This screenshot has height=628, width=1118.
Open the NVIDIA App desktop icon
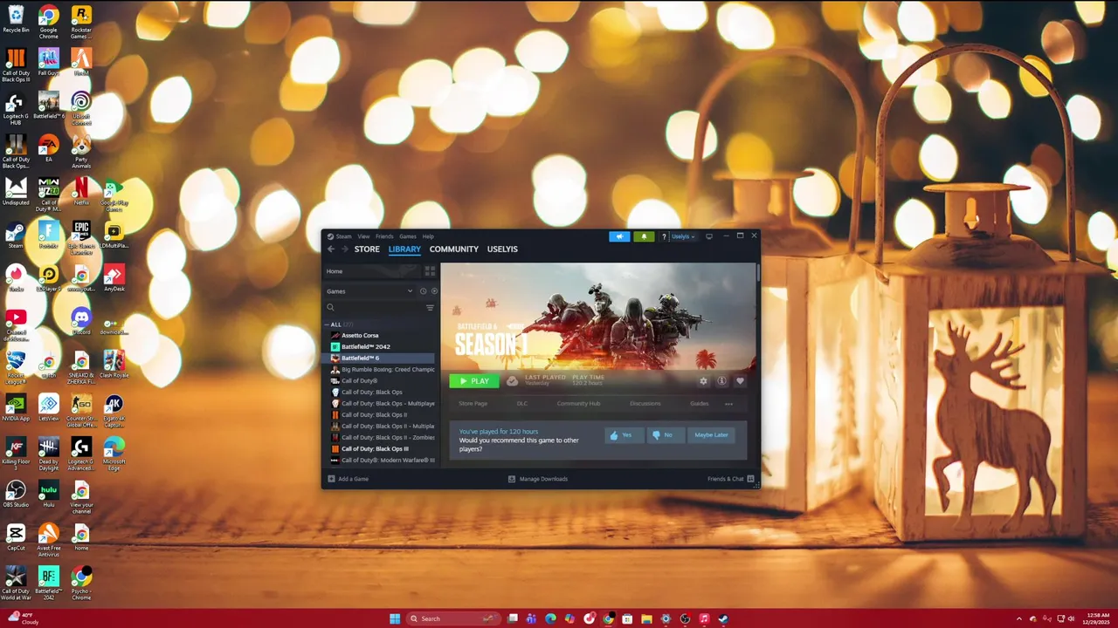coord(16,407)
